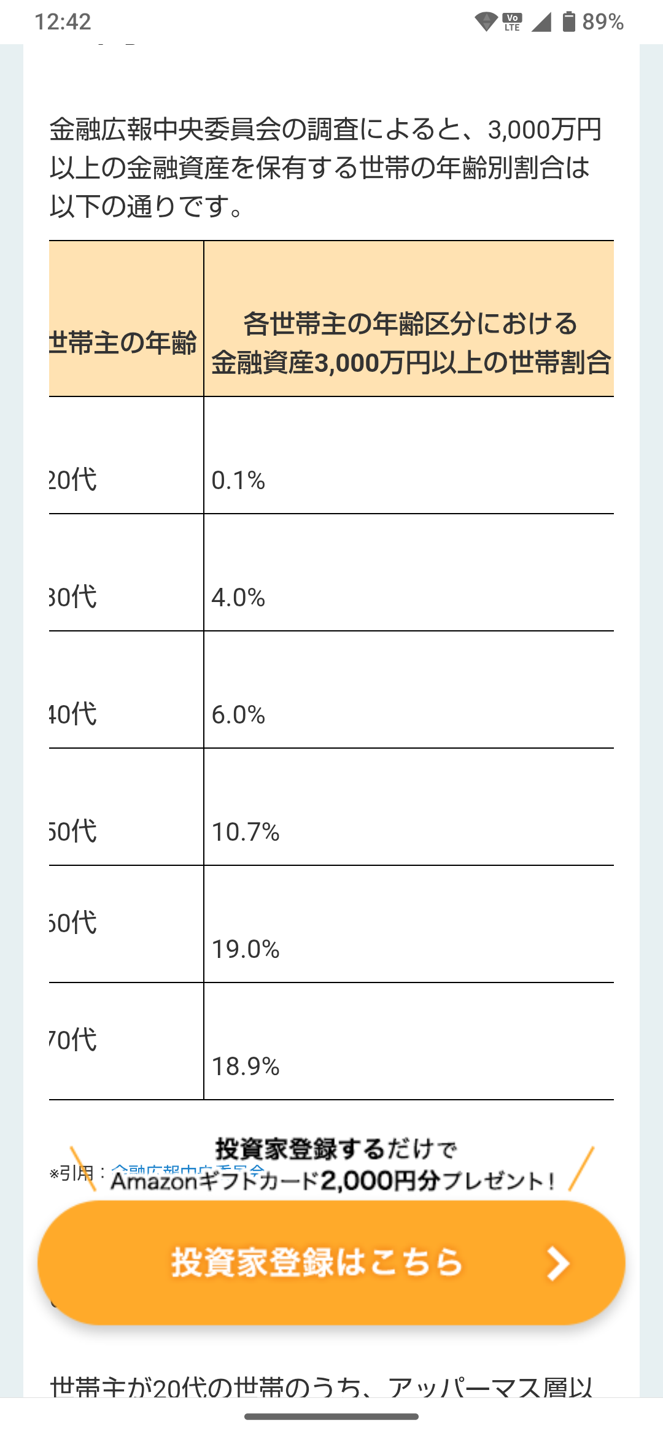Select the 6.0% table cell
663x1436 pixels.
pos(238,715)
